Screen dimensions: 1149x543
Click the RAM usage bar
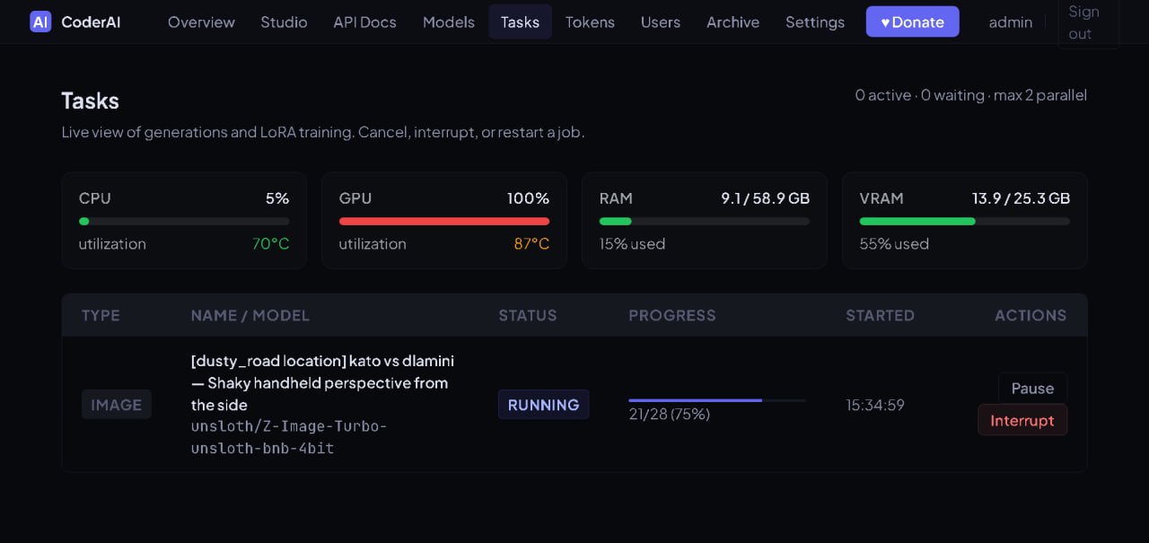(705, 221)
